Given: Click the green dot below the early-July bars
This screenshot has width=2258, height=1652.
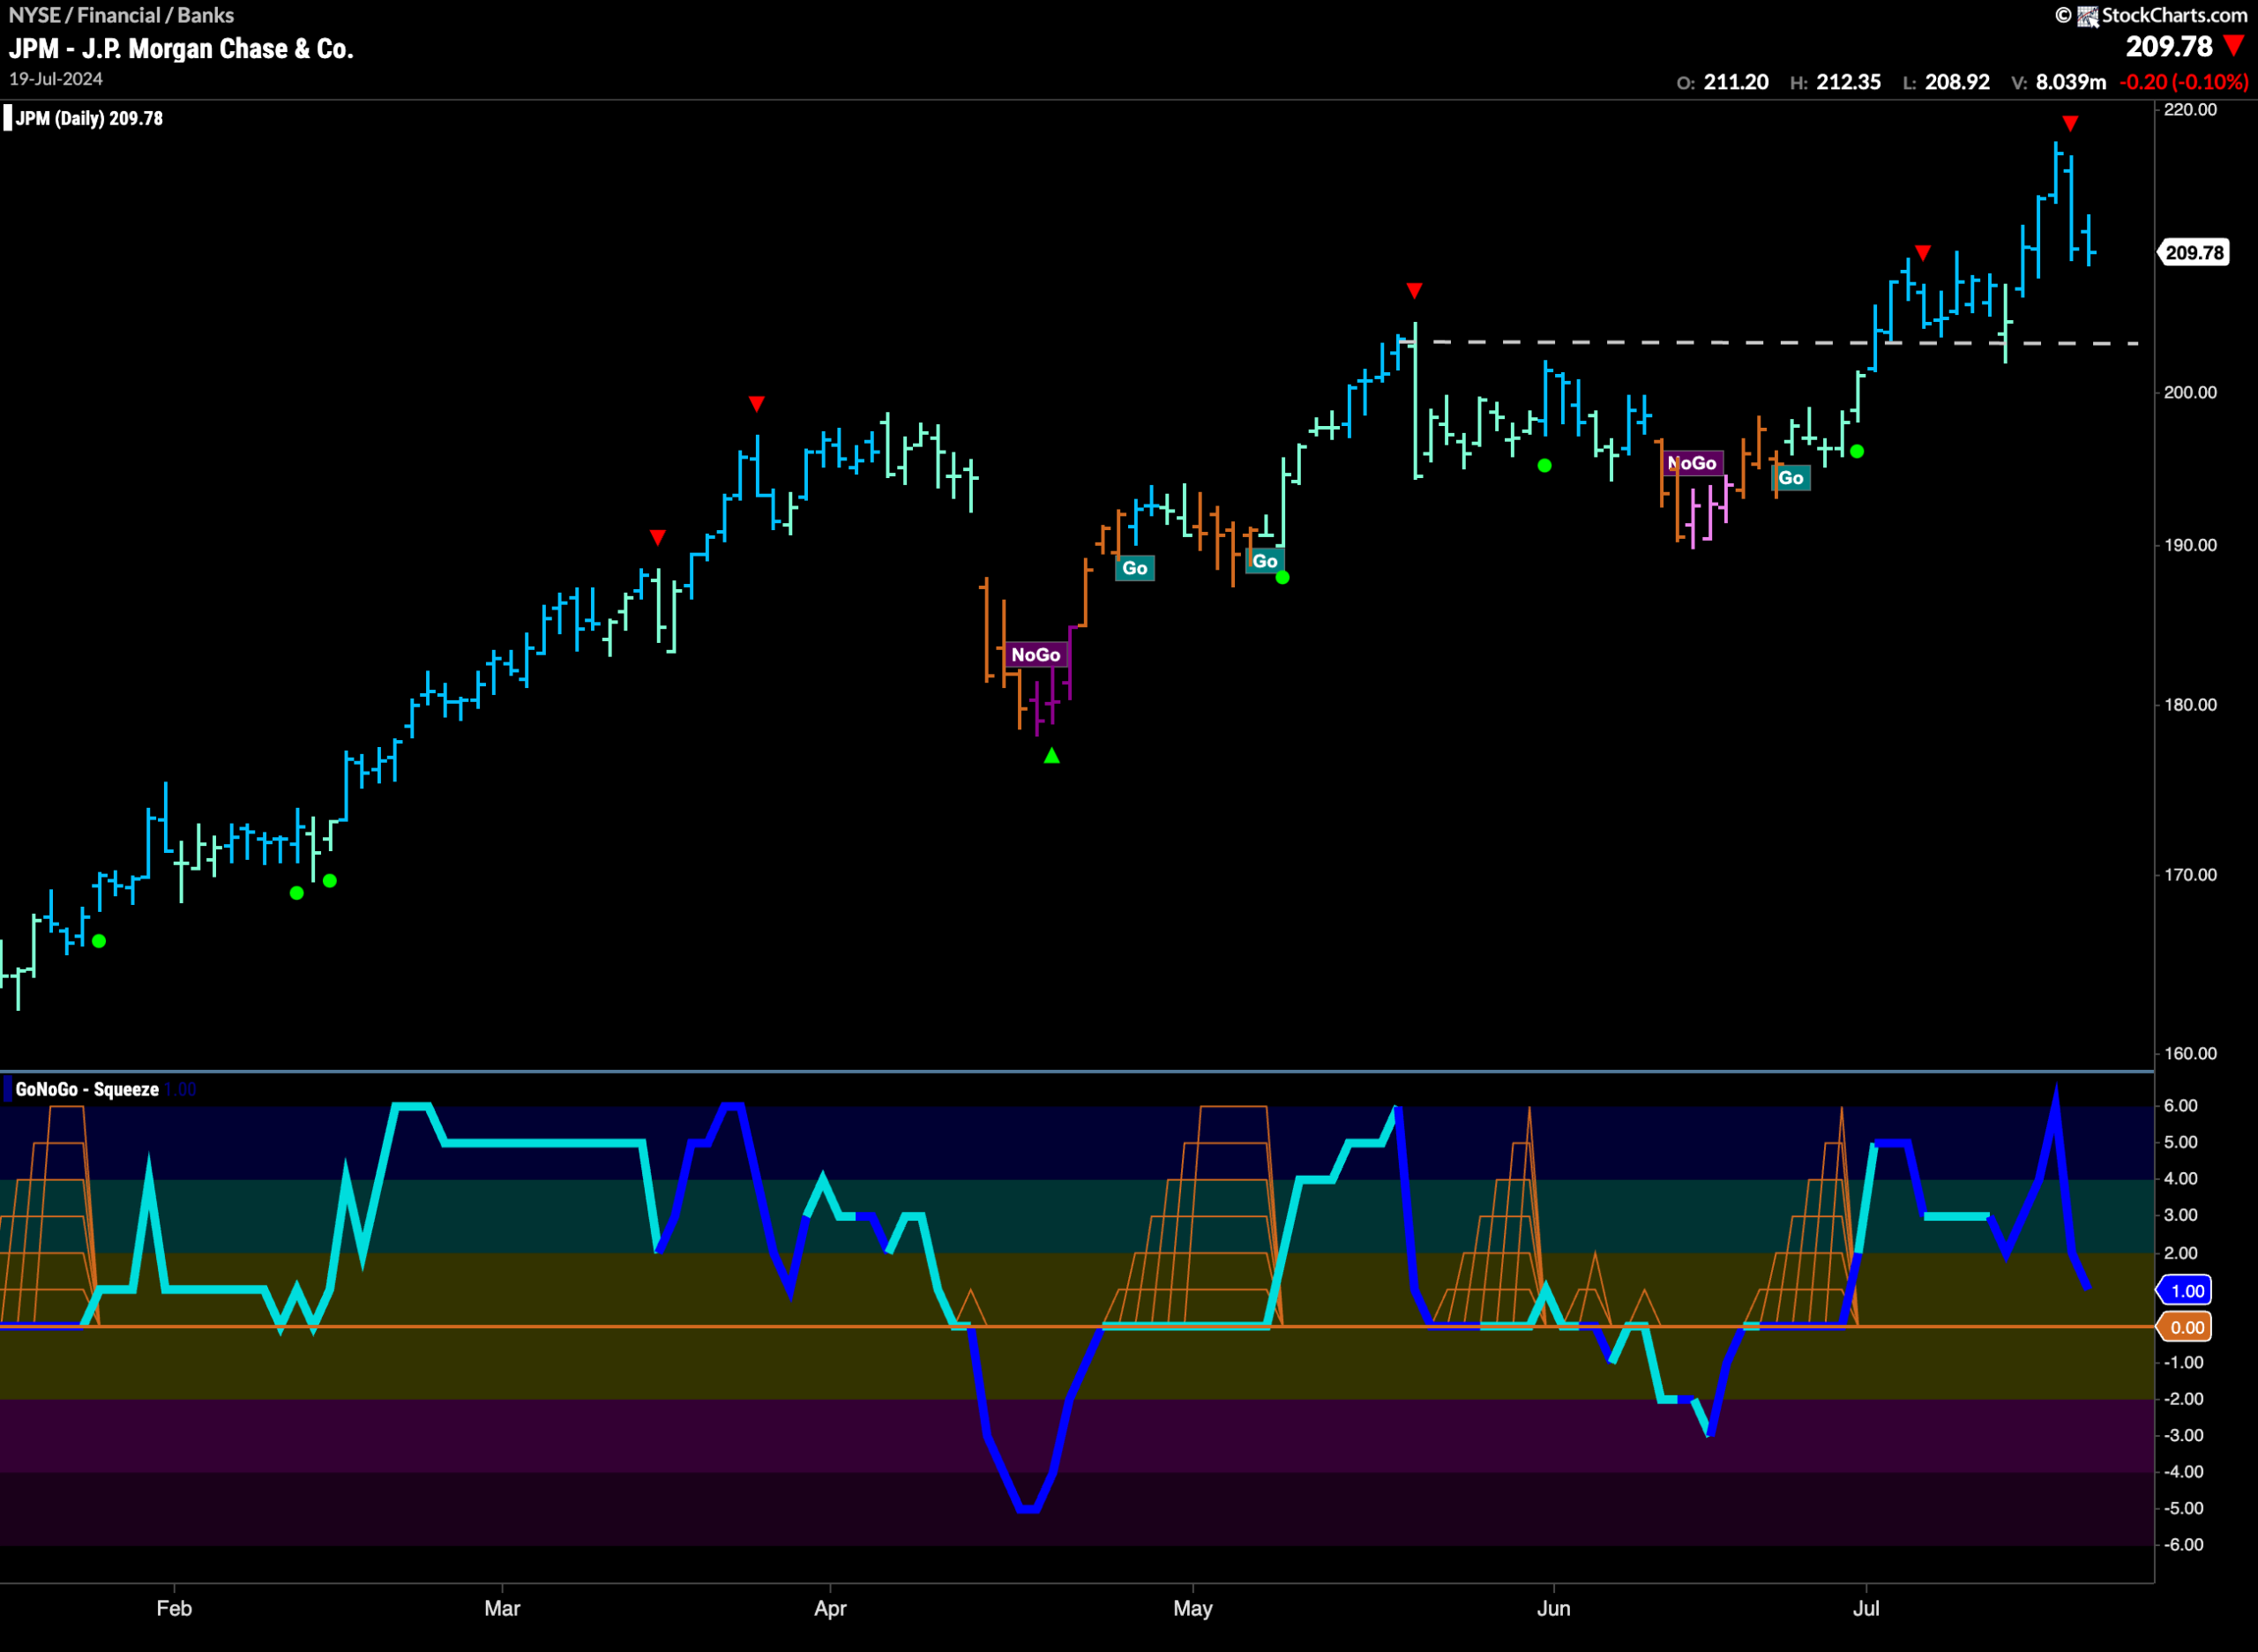Looking at the screenshot, I should click(1857, 452).
